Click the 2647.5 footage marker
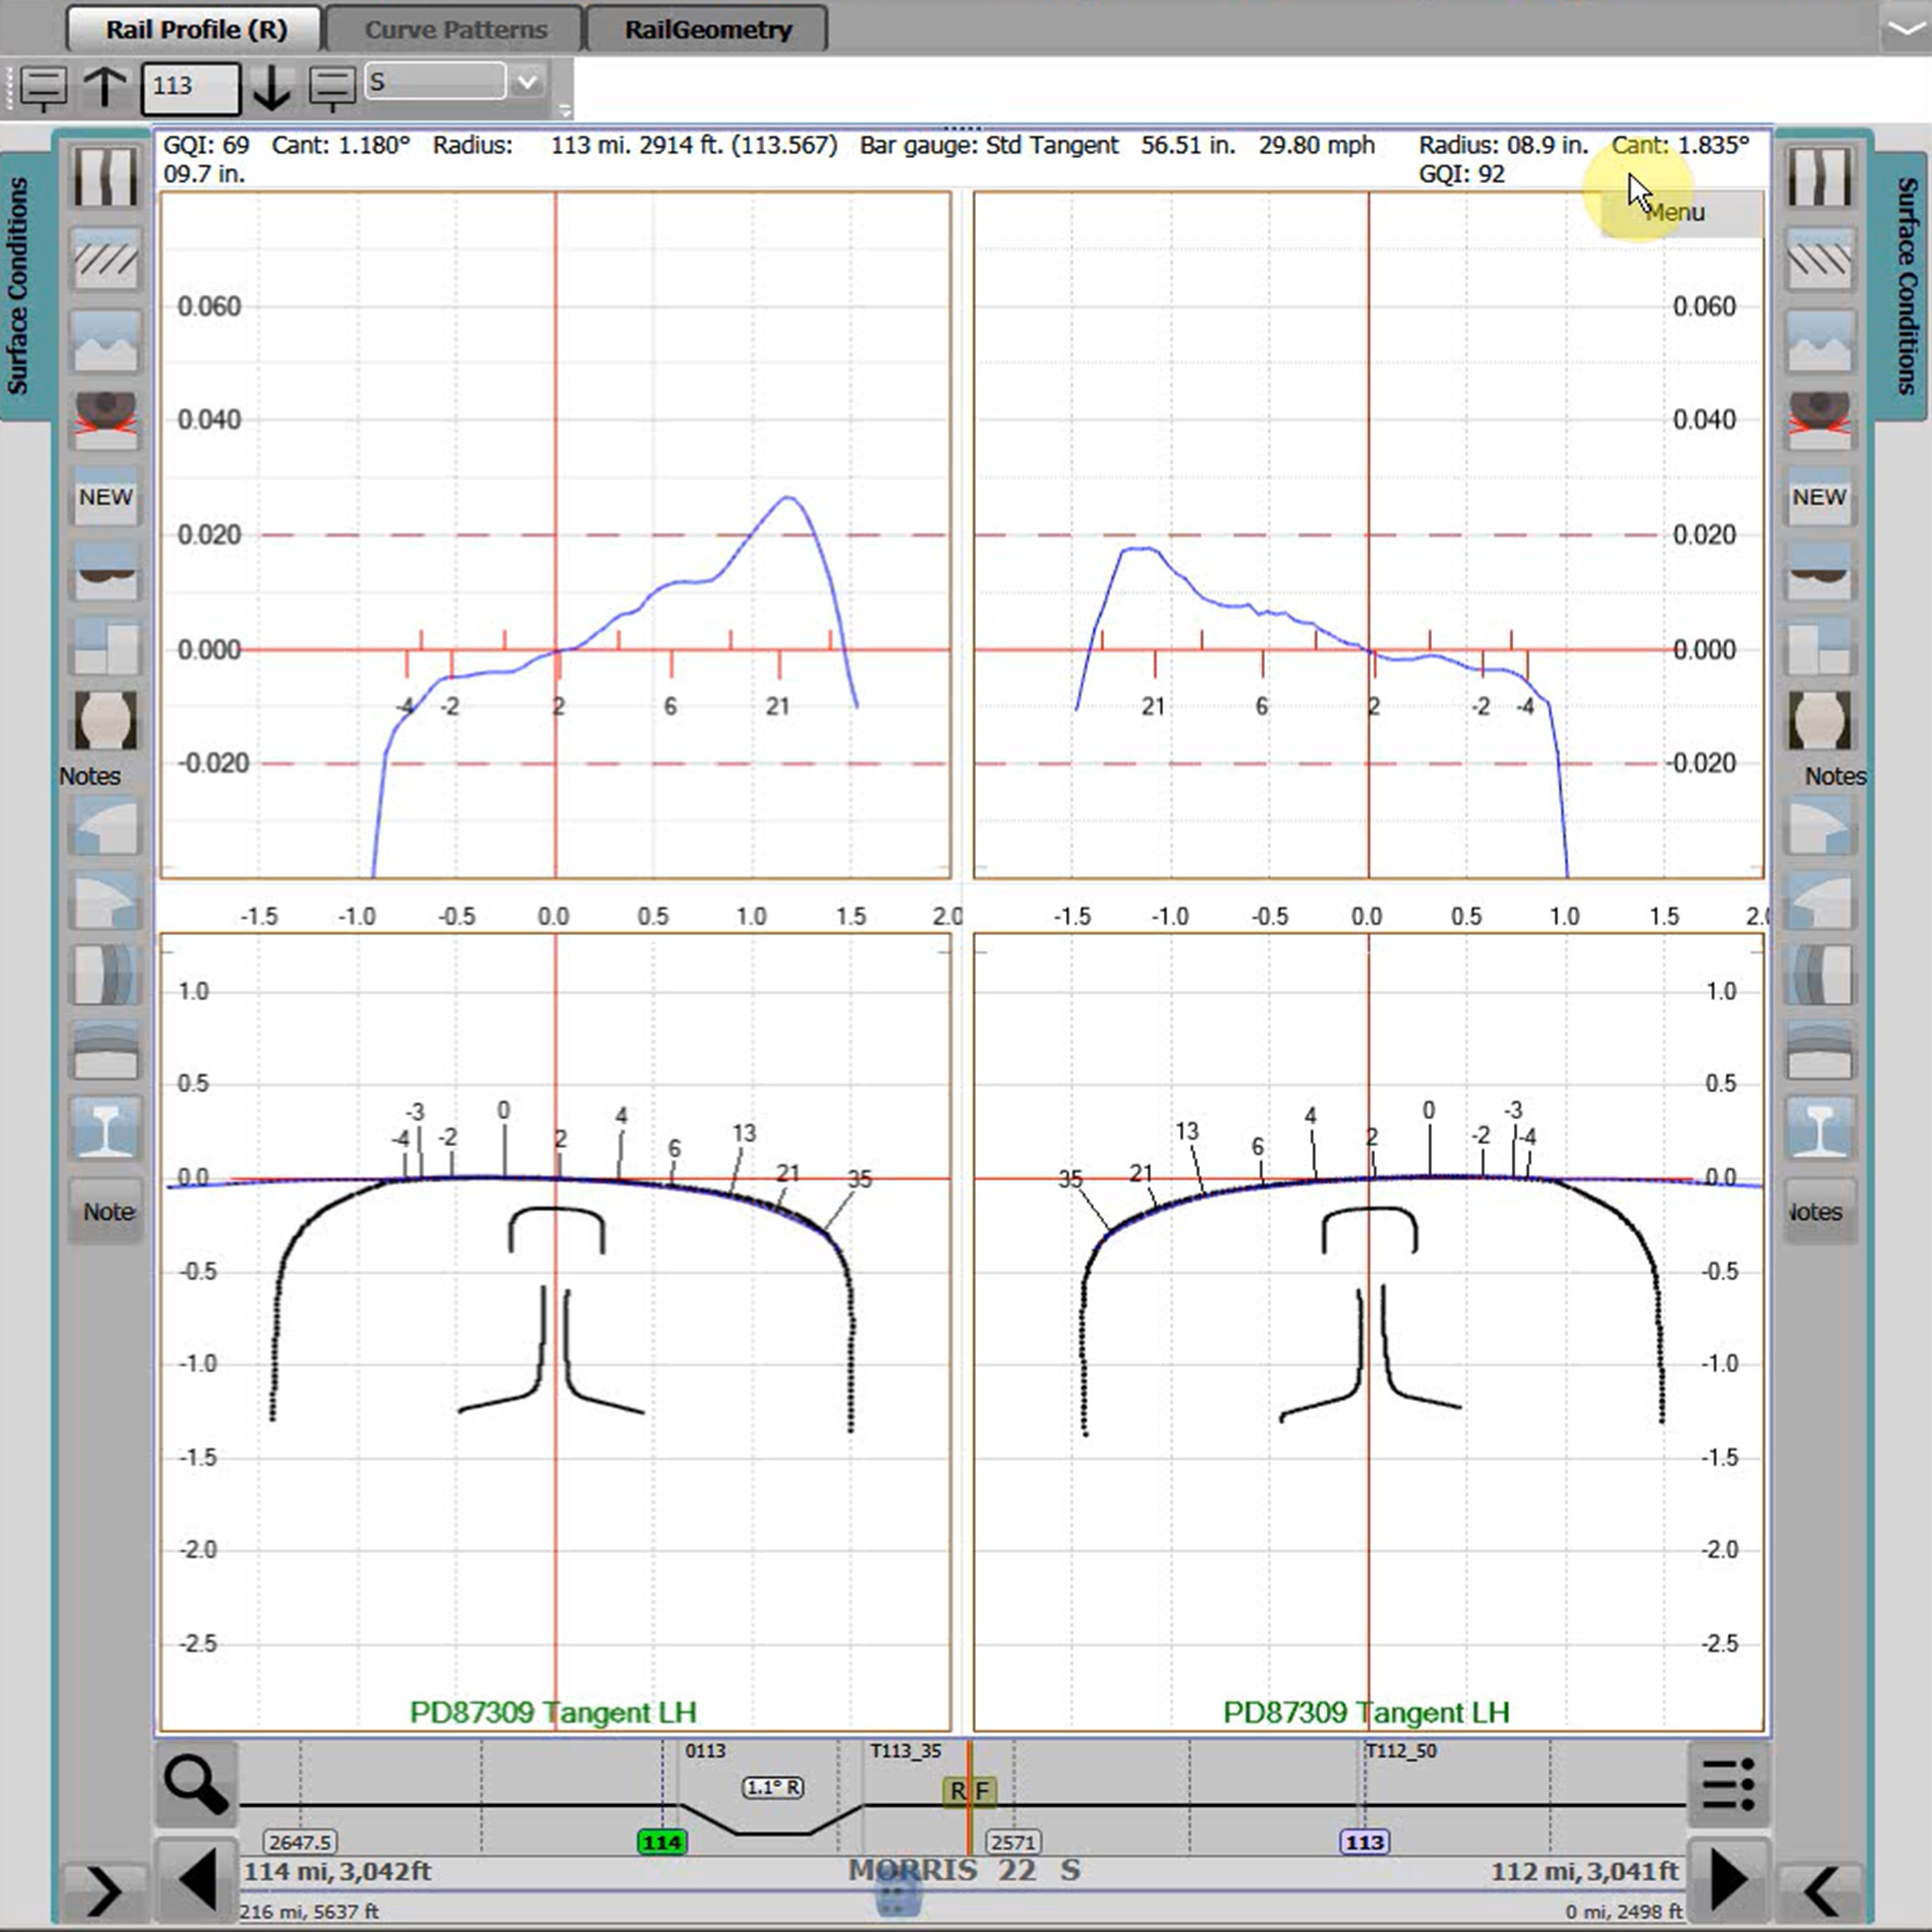Viewport: 1932px width, 1932px height. pos(300,1842)
